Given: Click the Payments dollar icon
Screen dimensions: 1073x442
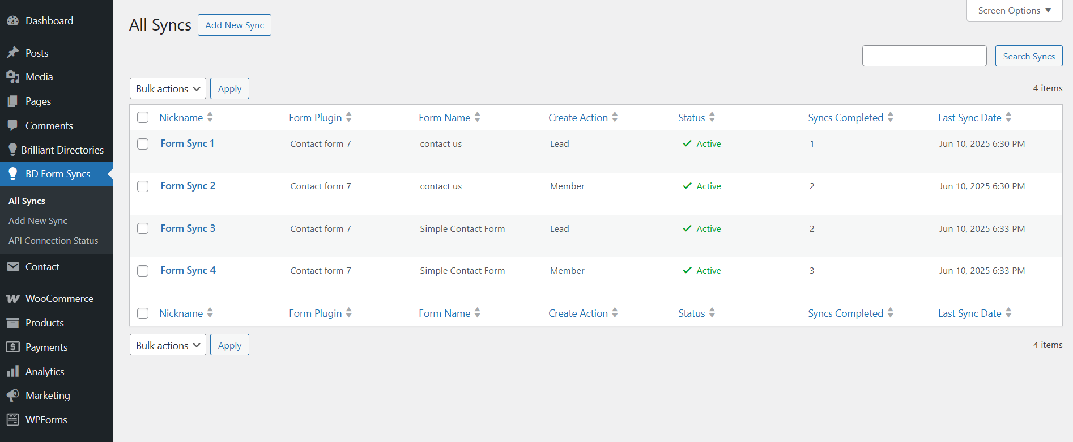Looking at the screenshot, I should pyautogui.click(x=12, y=347).
